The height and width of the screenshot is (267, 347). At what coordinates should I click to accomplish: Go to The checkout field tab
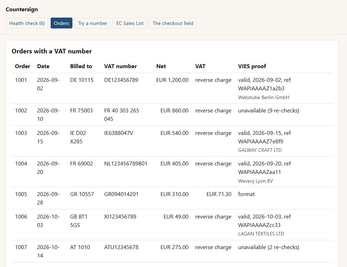(173, 23)
